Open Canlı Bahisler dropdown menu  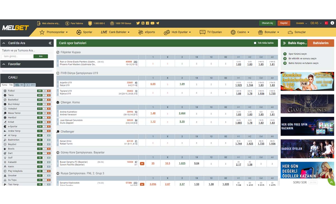coord(115,32)
